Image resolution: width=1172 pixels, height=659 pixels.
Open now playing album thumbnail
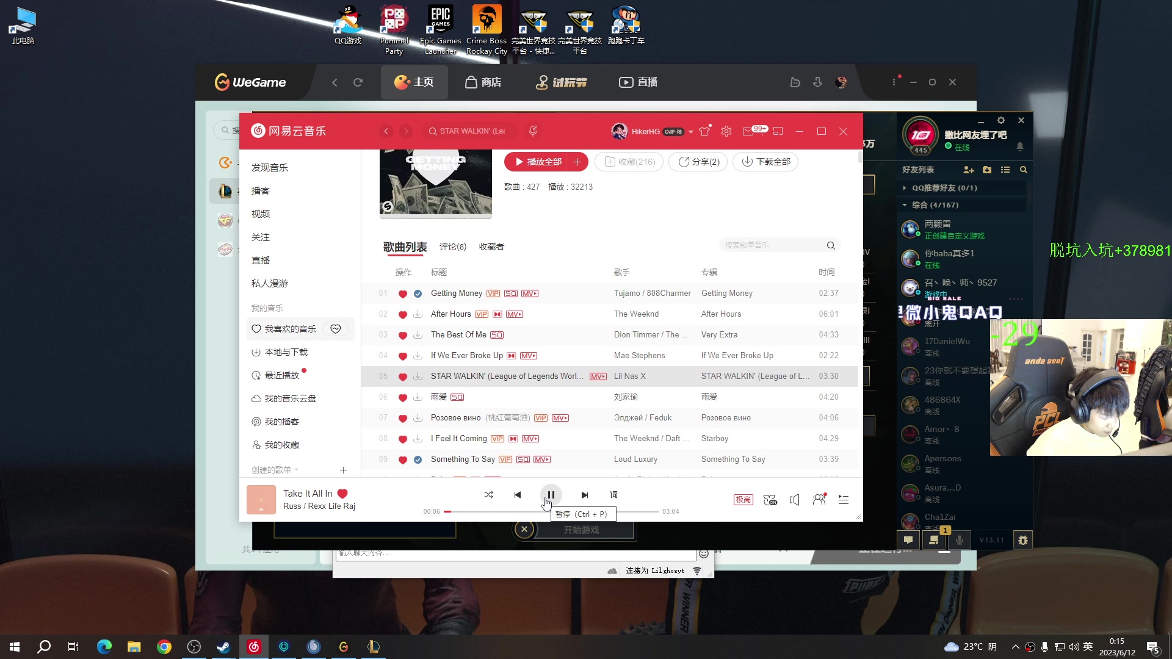[x=261, y=500]
